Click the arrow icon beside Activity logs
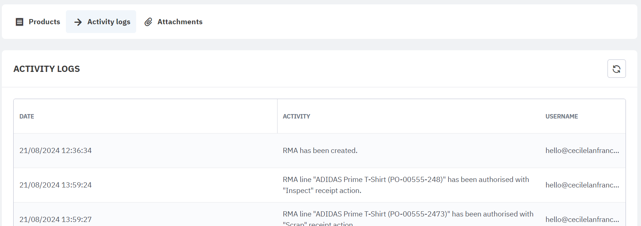Screen dimensions: 641x226 coord(78,22)
